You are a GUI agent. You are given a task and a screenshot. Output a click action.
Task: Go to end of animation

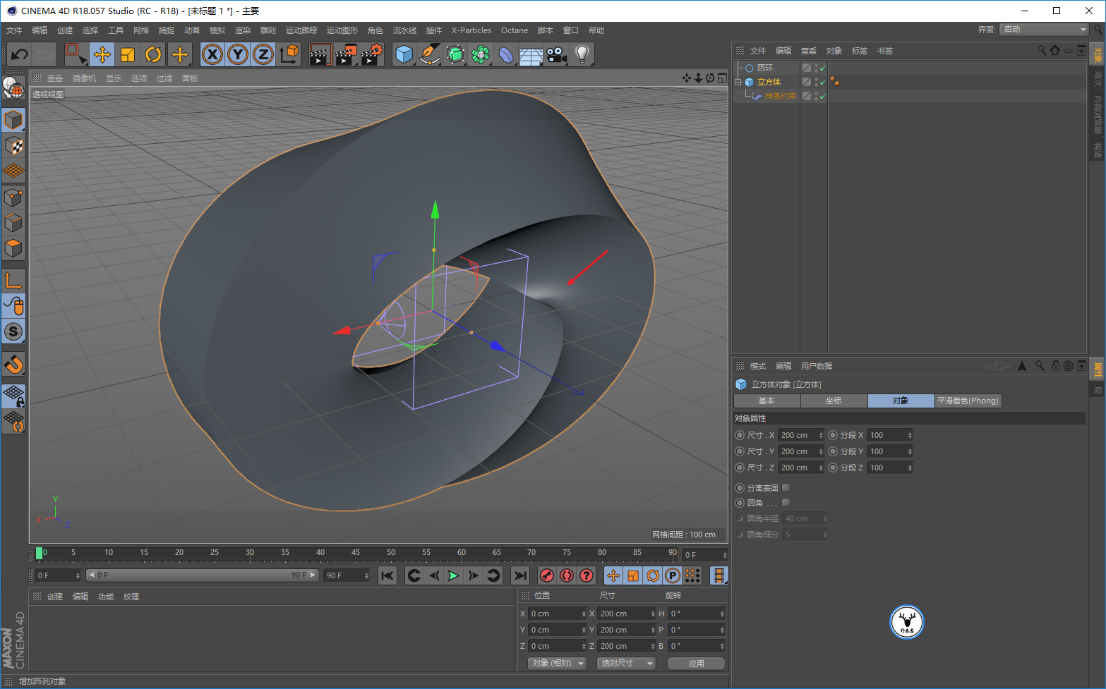click(519, 575)
